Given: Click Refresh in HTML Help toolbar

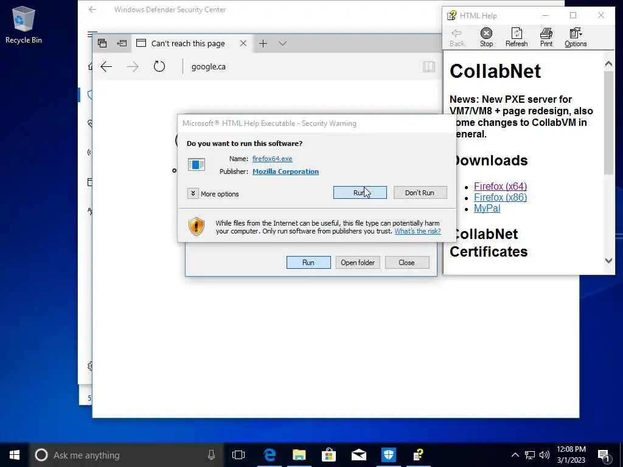Looking at the screenshot, I should click(517, 37).
